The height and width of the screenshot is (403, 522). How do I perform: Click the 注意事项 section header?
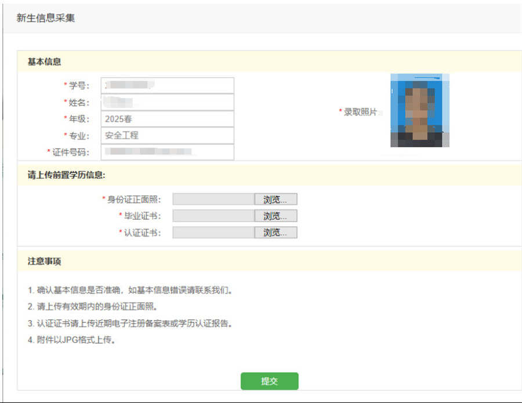(x=45, y=262)
